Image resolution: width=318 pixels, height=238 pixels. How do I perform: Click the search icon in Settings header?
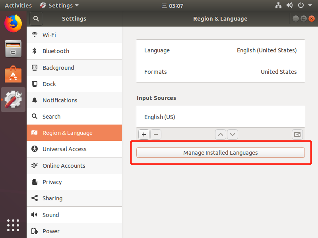click(36, 19)
